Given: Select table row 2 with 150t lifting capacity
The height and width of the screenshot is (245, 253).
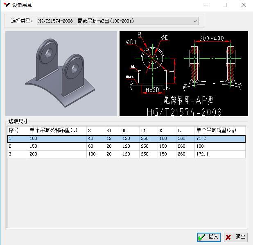Looking at the screenshot, I should 126,147.
